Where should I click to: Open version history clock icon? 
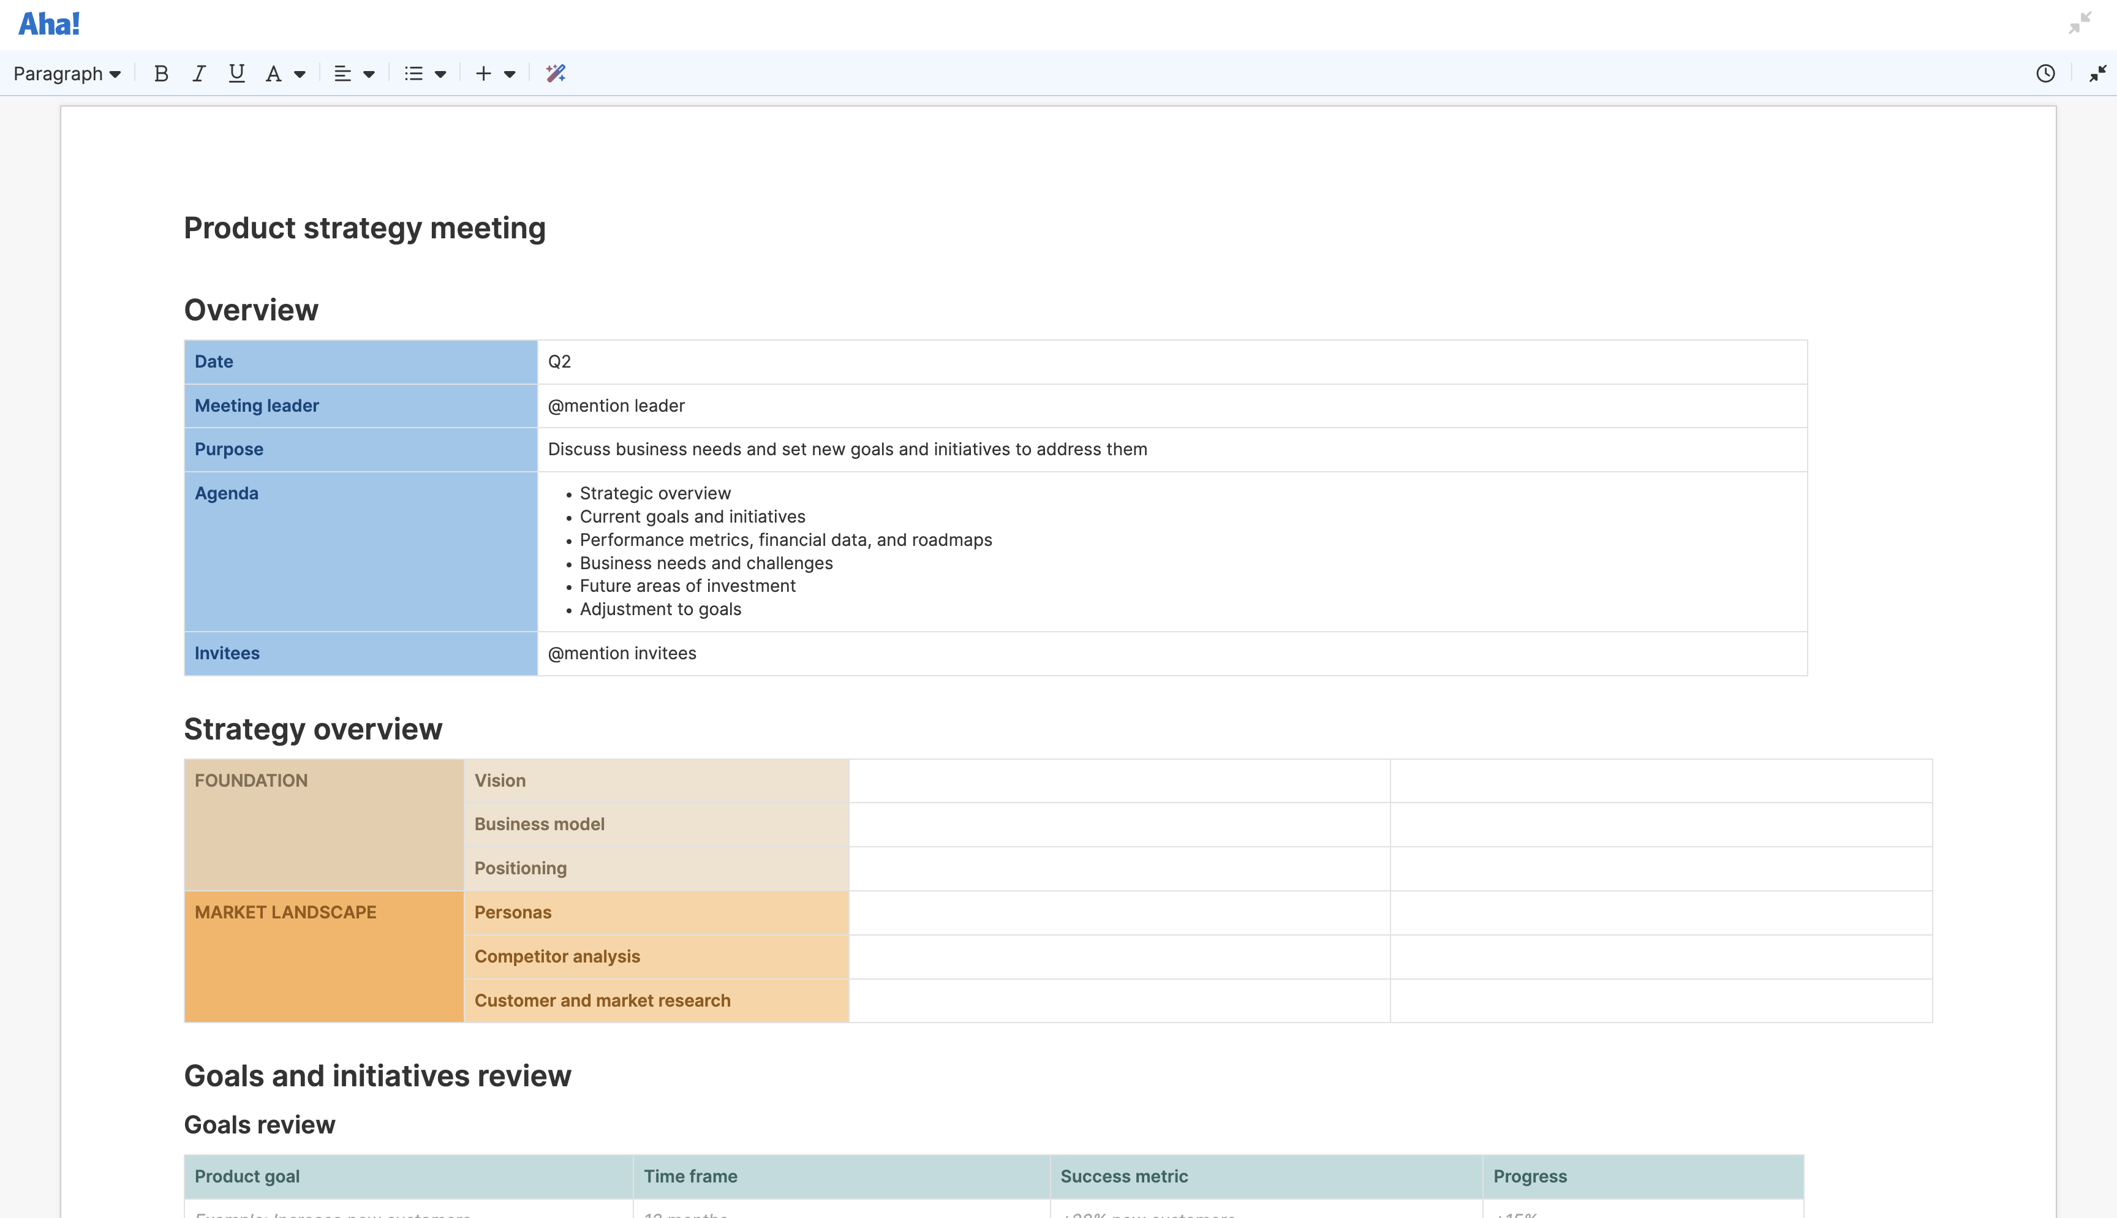pyautogui.click(x=2045, y=74)
